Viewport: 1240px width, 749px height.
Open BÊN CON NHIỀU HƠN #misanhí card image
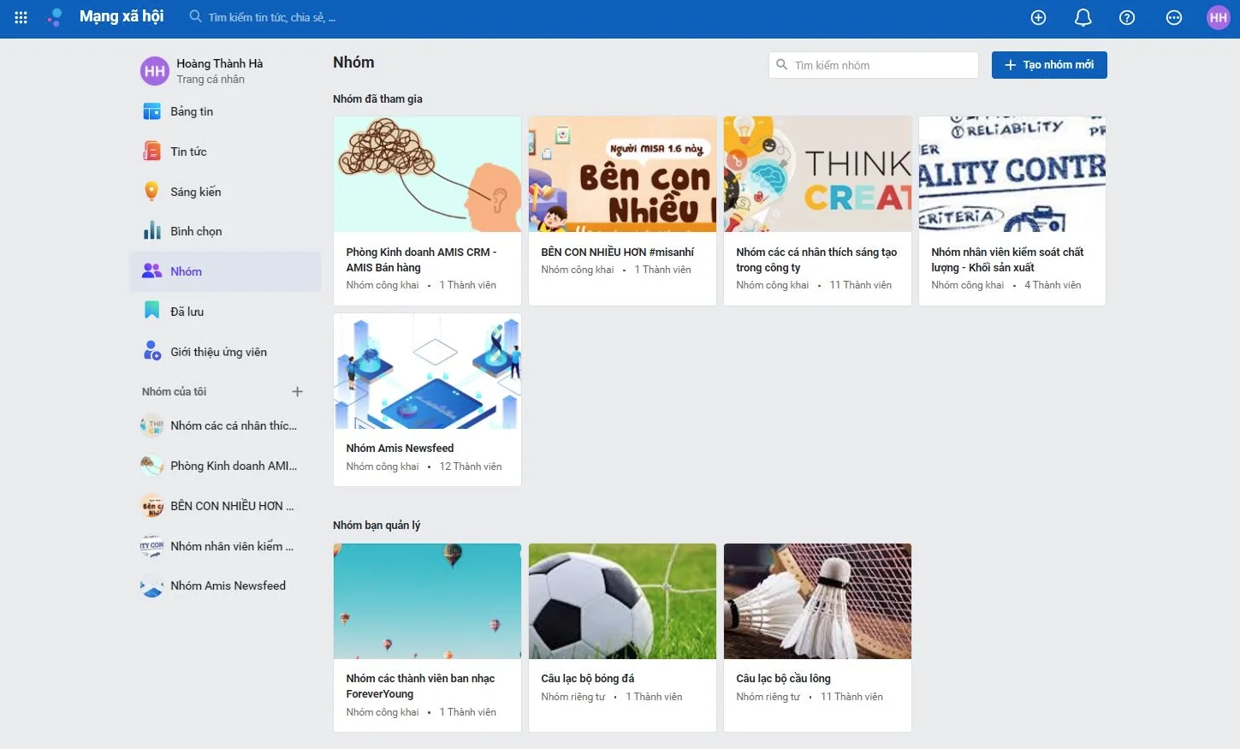622,174
